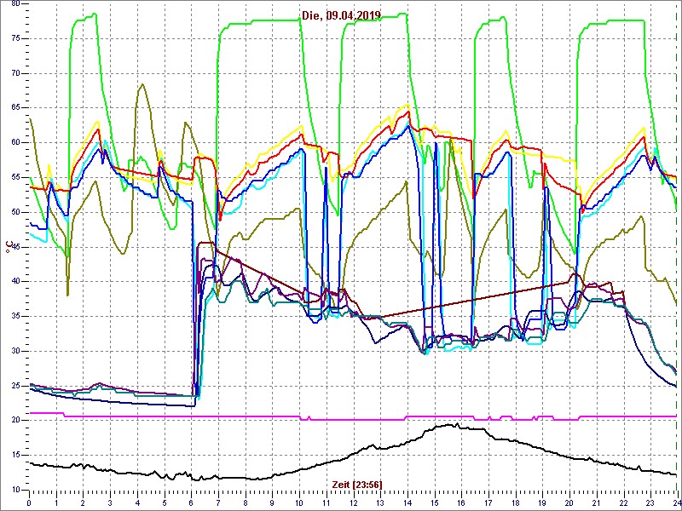Click hour 6 on the time axis
This screenshot has height=511, width=682.
pos(191,502)
